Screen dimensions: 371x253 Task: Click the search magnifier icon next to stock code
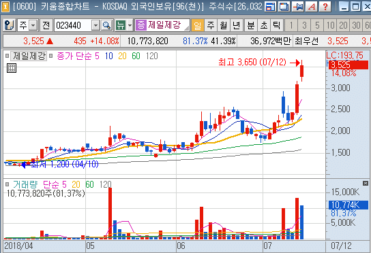pyautogui.click(x=106, y=25)
